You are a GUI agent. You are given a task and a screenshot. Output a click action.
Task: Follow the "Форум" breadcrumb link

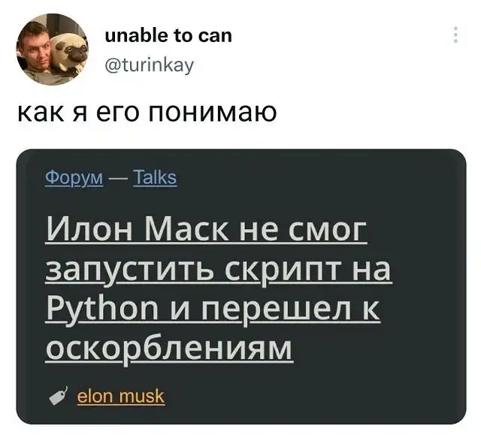click(74, 177)
